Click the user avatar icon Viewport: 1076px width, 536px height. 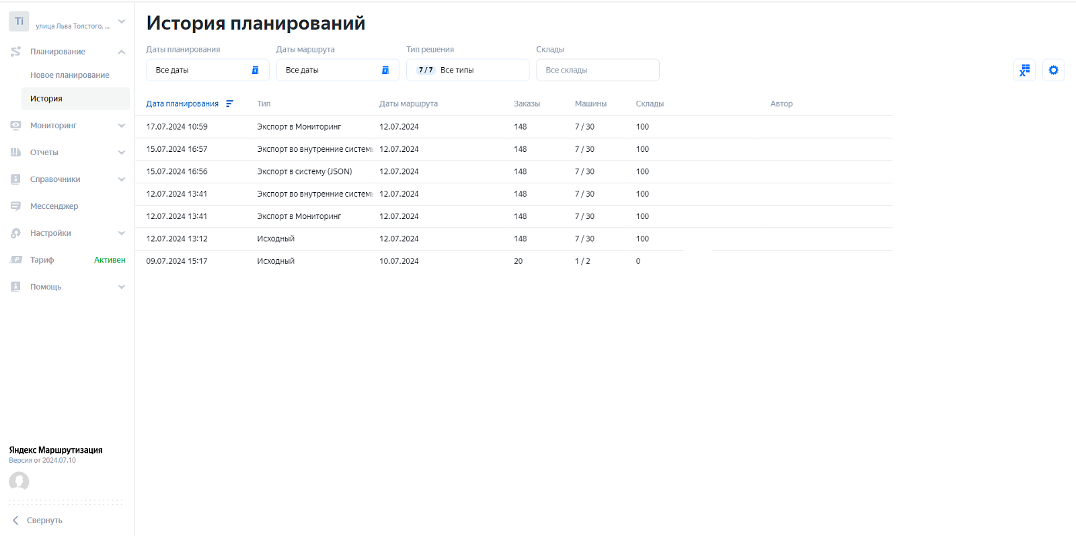click(19, 481)
